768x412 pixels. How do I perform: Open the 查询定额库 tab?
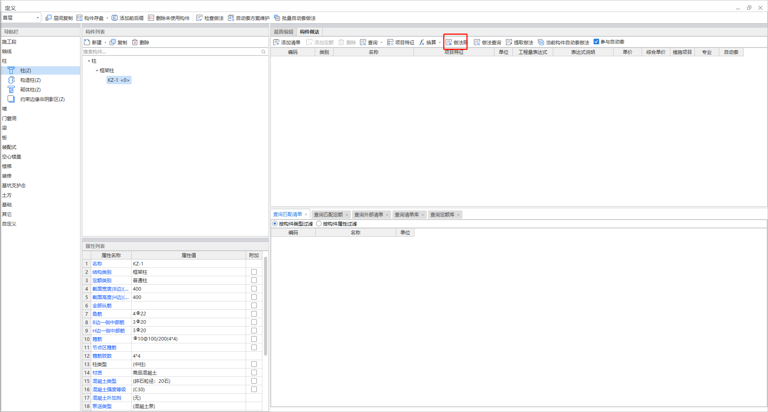pyautogui.click(x=442, y=214)
